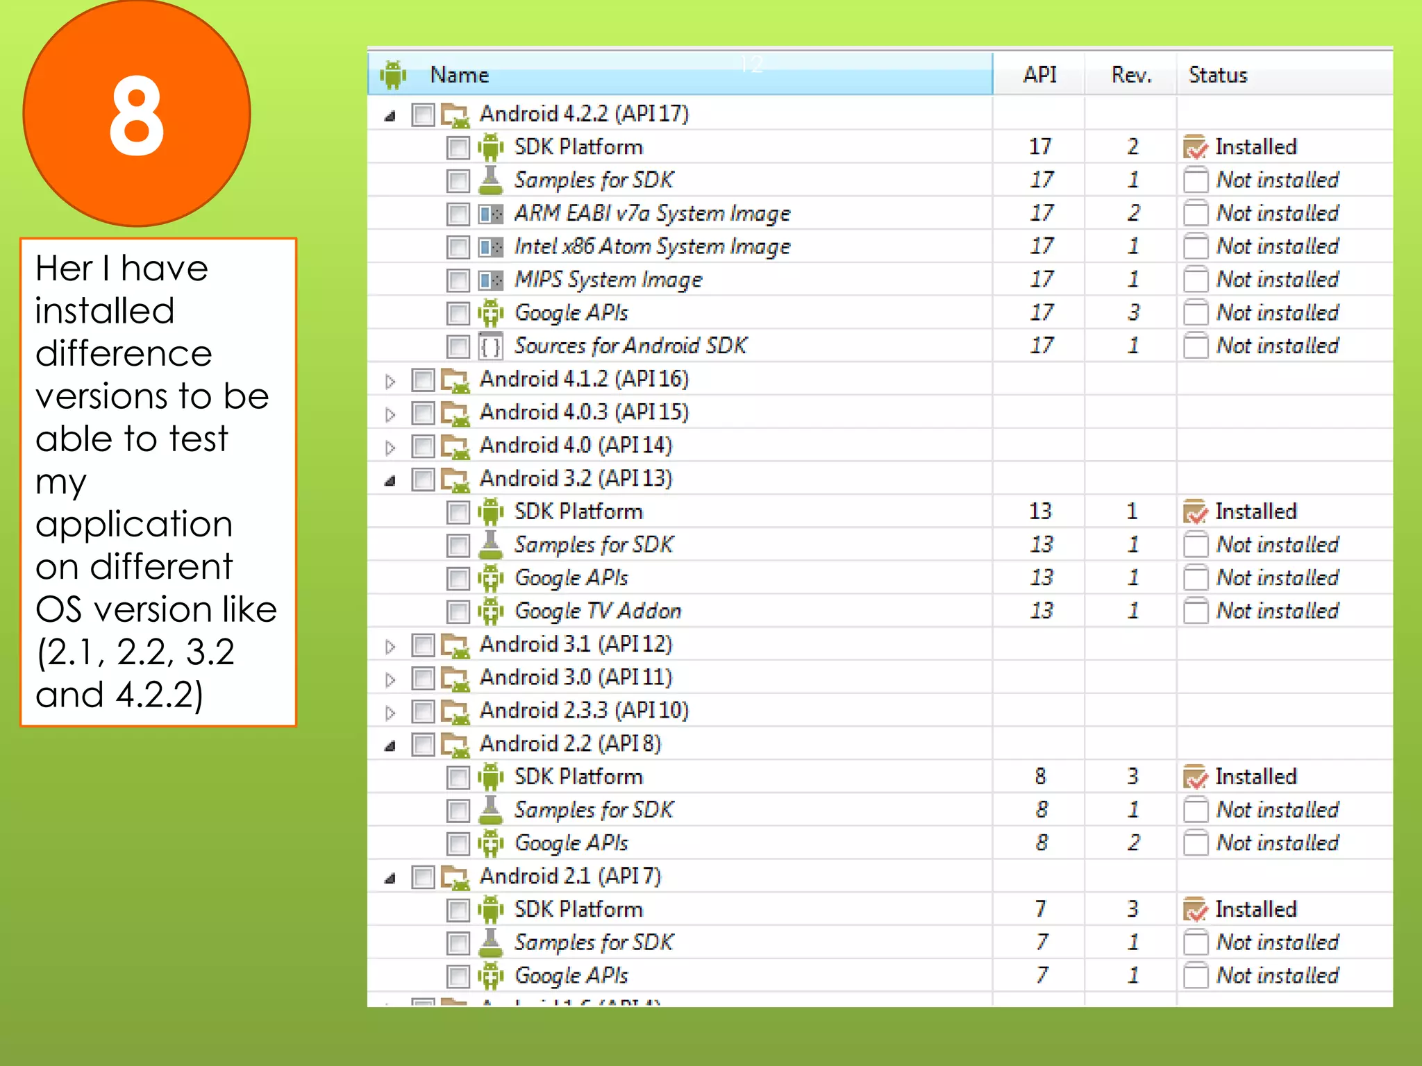Image resolution: width=1422 pixels, height=1066 pixels.
Task: Click the Intel x86 Atom System Image icon
Action: tap(491, 246)
